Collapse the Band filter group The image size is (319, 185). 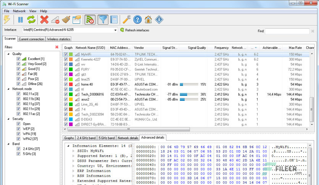[x=8, y=144]
